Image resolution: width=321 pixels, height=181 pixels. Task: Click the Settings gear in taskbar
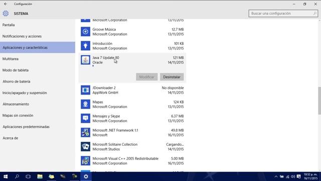pos(86,176)
